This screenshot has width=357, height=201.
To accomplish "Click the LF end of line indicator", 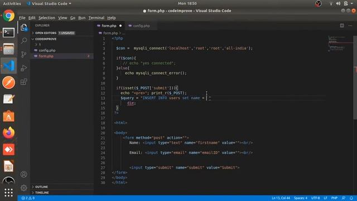I will click(x=325, y=198).
